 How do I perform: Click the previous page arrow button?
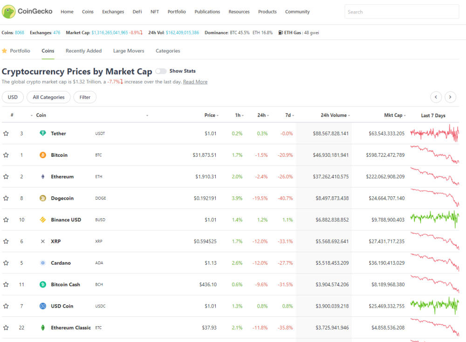(436, 97)
